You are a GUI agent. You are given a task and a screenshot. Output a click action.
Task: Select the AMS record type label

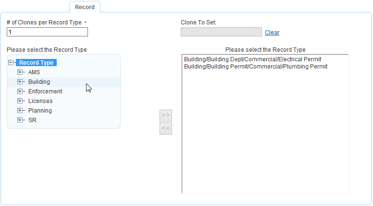tap(34, 72)
